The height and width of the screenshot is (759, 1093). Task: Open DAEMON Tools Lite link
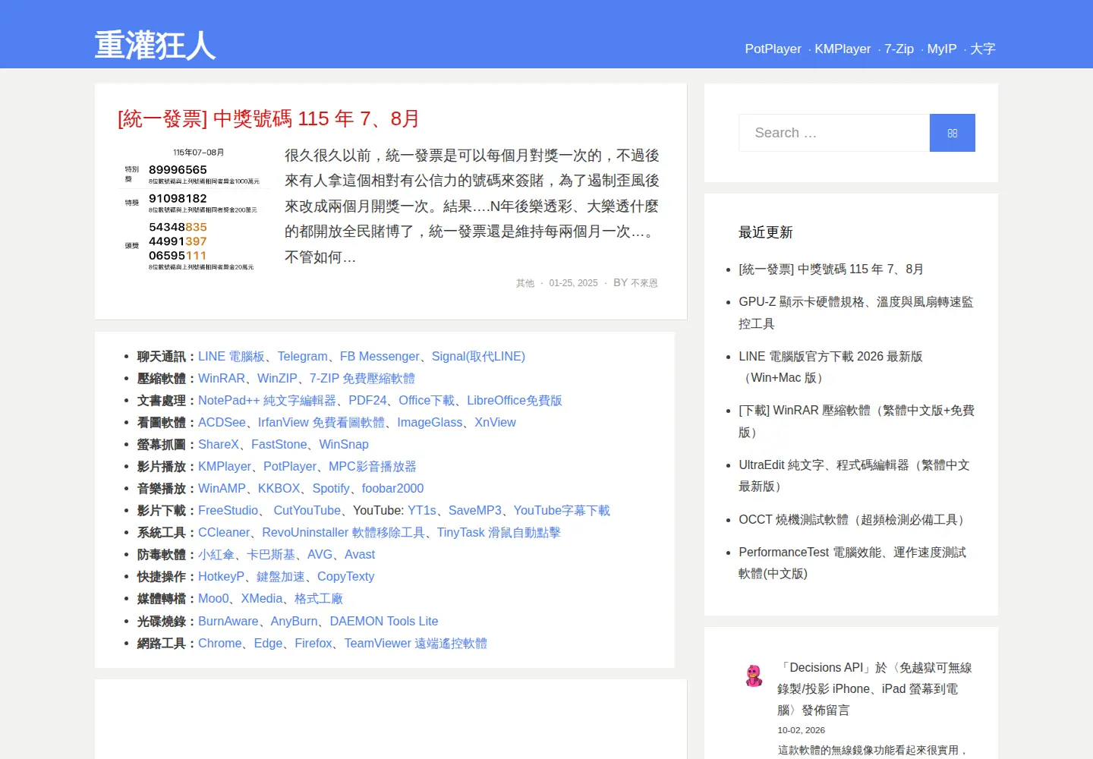(x=384, y=621)
